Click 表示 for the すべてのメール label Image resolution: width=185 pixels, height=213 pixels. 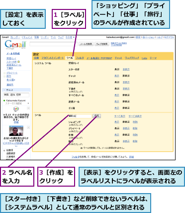[117, 95]
